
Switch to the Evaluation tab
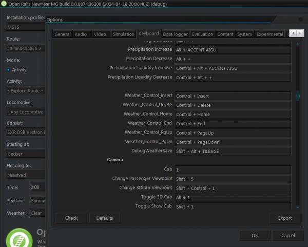(x=202, y=34)
